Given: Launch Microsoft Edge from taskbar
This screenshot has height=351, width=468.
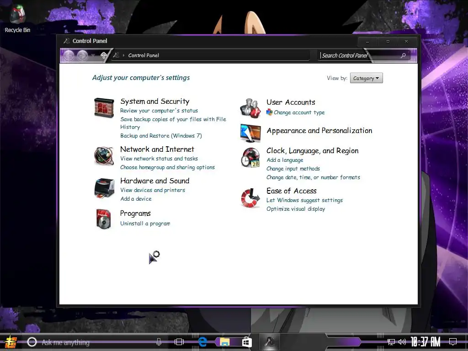Looking at the screenshot, I should tap(202, 342).
